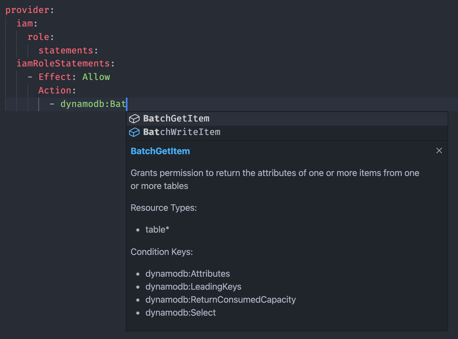Click the BatchGetItem documentation heading

pos(160,151)
